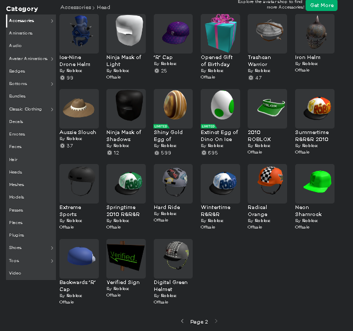Select the Ninja Mask of Light item image
This screenshot has height=331, width=353.
pos(126,34)
